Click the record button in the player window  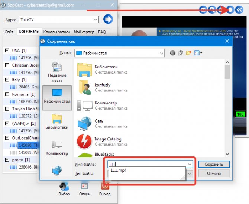(230, 10)
